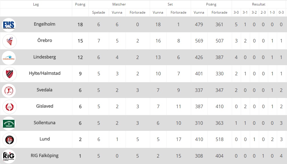Screen dimensions: 287x164
Task: Click the Hylte/Halmstad shield logo
Action: pos(10,74)
